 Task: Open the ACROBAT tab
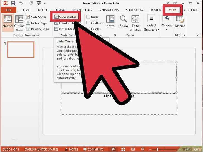pos(190,10)
